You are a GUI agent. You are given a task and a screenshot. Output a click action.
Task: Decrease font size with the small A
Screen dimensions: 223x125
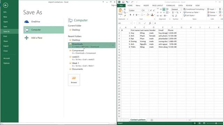[154, 10]
